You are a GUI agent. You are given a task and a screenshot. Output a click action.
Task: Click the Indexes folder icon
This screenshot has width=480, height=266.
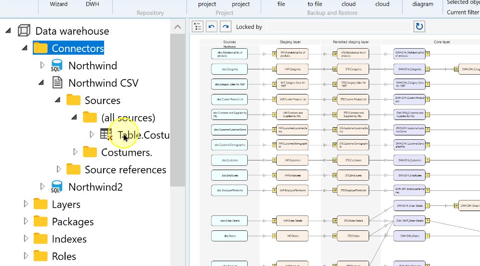click(x=40, y=239)
